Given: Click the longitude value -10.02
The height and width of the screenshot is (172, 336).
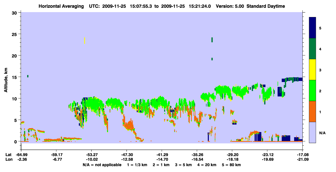Looking at the screenshot, I should pyautogui.click(x=91, y=159).
